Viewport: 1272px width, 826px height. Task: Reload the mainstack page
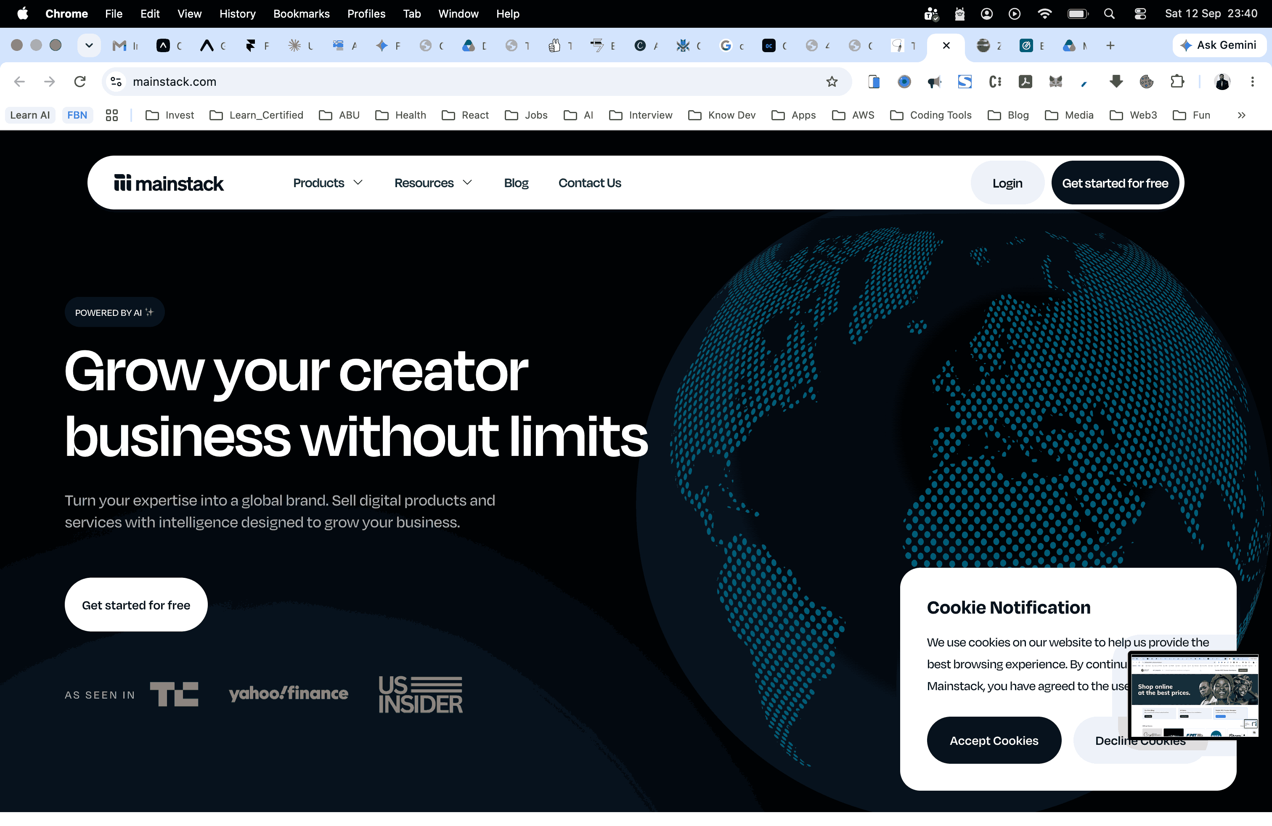80,82
